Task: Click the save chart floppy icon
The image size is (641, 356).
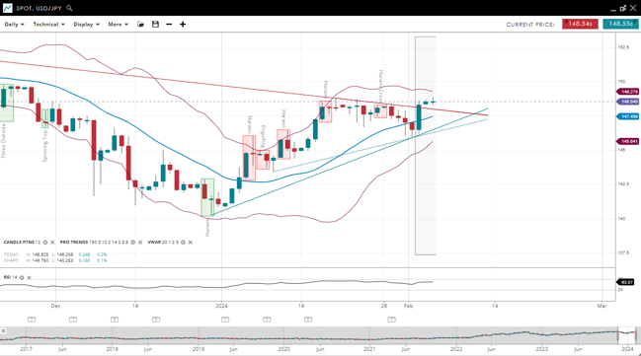Action: [155, 25]
